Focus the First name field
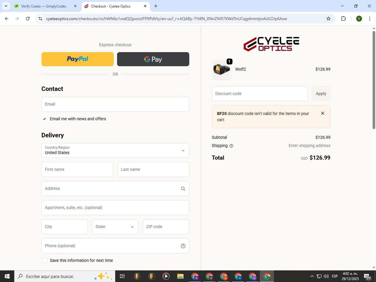The image size is (376, 282). [77, 169]
